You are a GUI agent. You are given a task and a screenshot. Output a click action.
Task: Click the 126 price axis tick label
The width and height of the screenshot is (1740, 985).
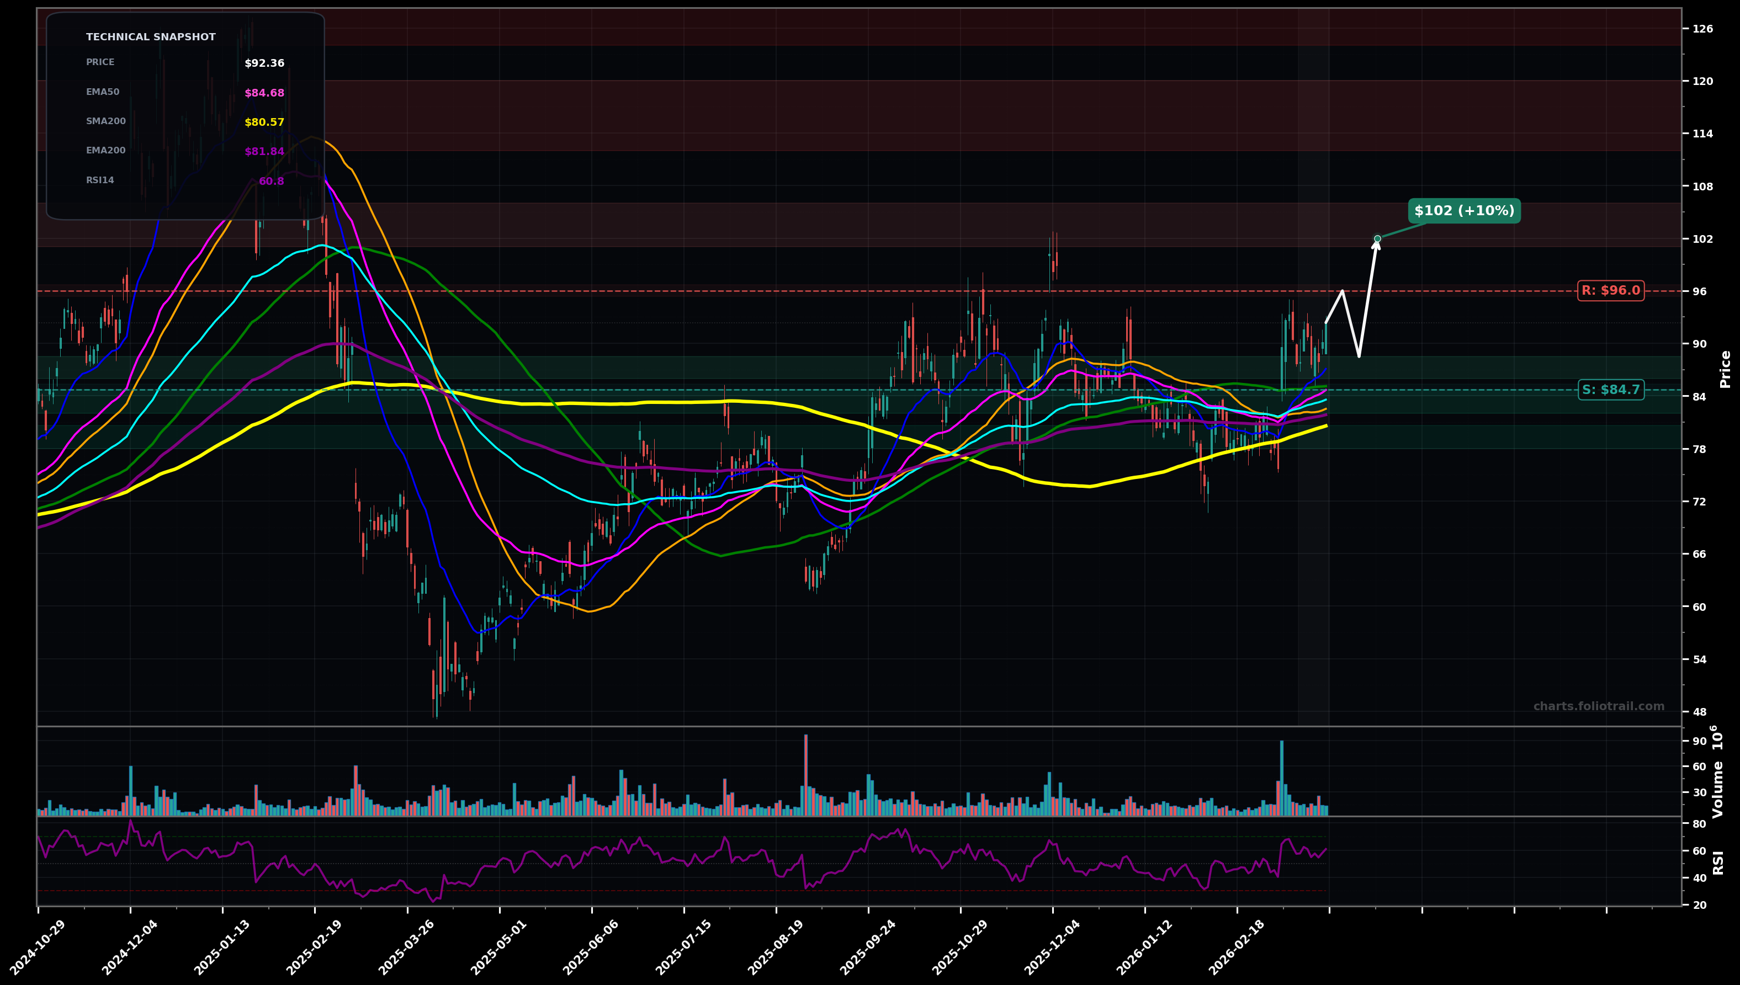(x=1704, y=28)
